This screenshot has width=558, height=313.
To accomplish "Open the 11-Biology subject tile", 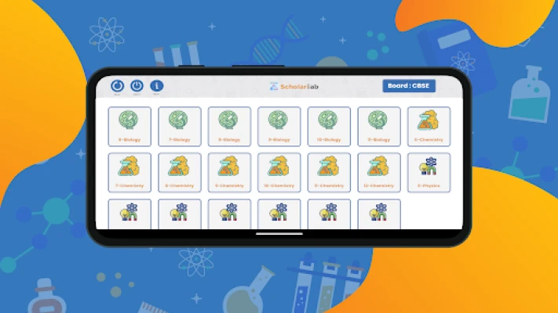I will point(378,126).
